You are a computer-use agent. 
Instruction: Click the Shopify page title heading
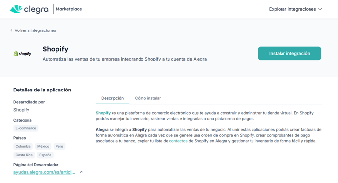(x=56, y=49)
